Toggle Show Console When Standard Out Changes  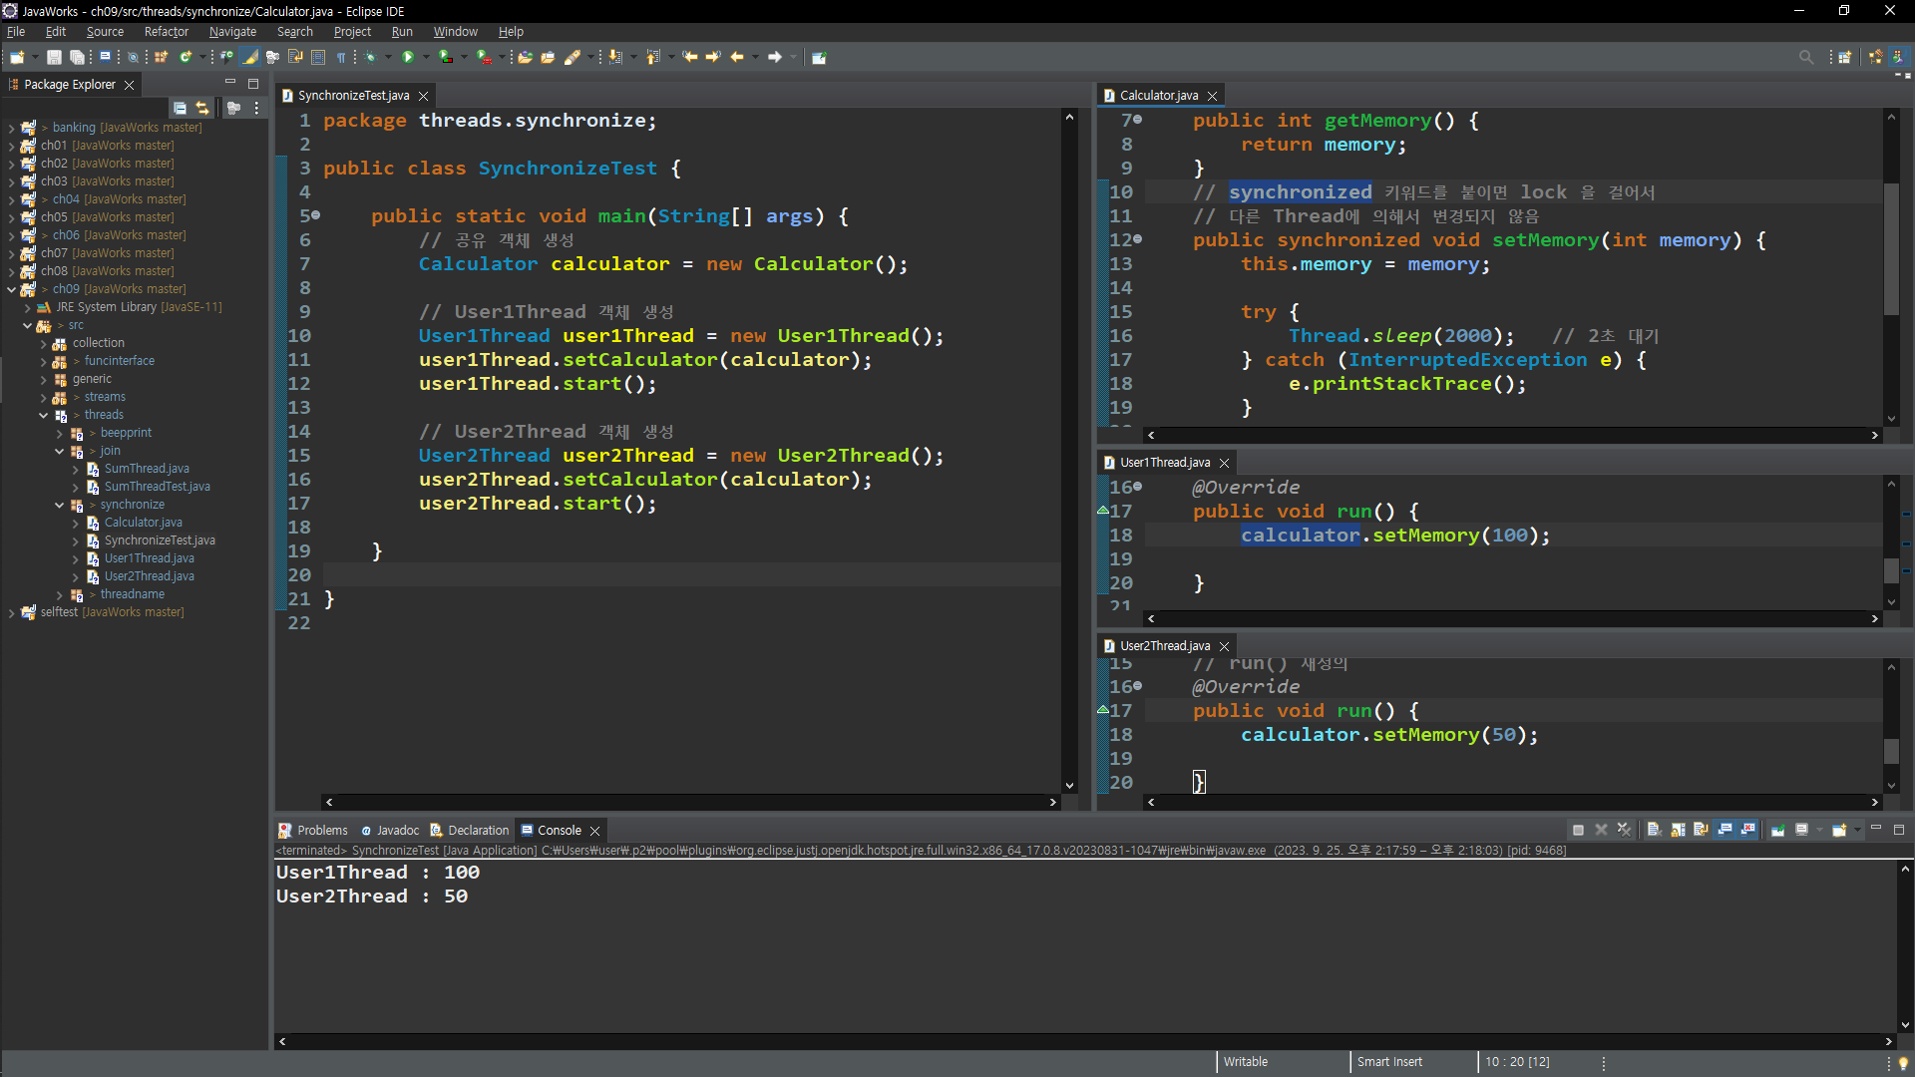[1724, 830]
